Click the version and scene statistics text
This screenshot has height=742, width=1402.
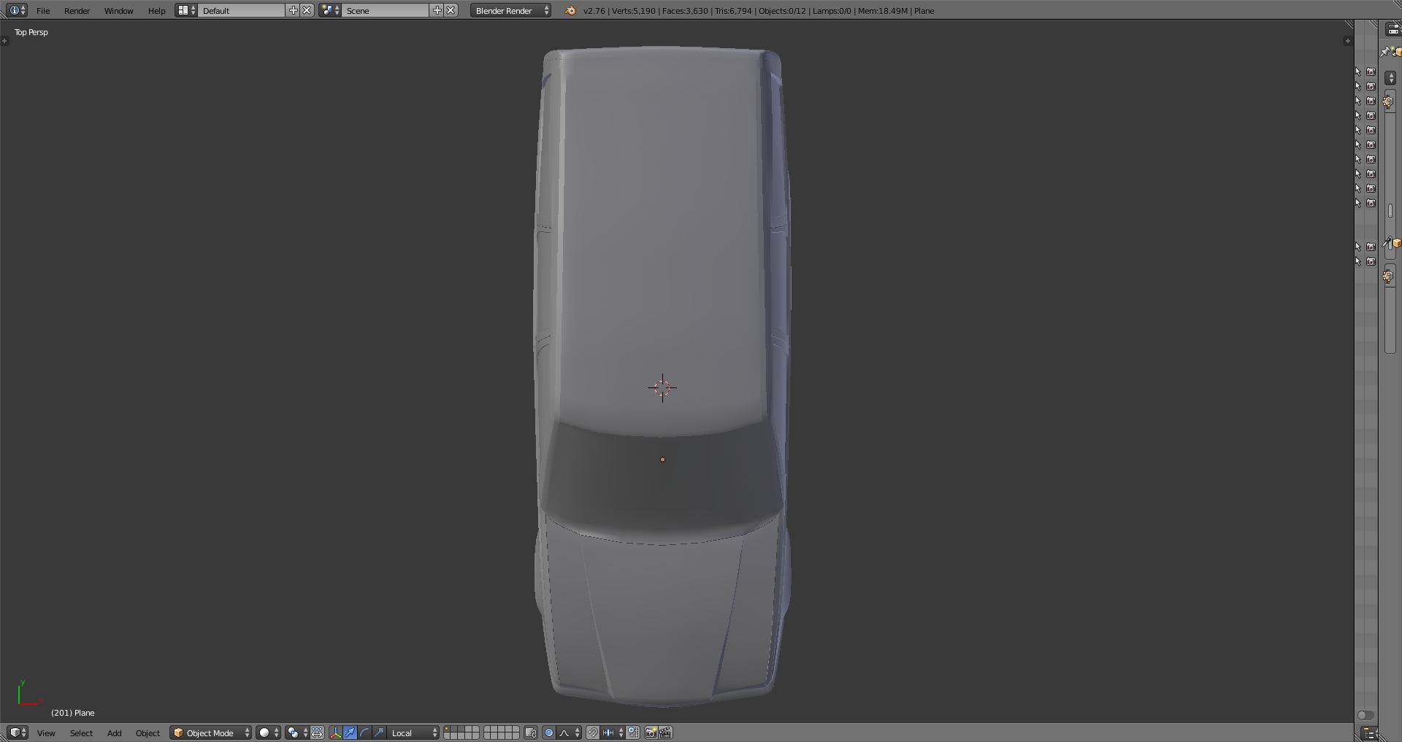click(x=759, y=11)
